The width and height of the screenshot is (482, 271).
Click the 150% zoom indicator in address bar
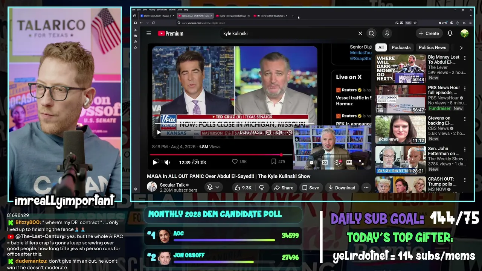408,23
